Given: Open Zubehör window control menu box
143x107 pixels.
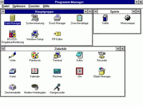Looking at the screenshot, I should coord(3,49).
